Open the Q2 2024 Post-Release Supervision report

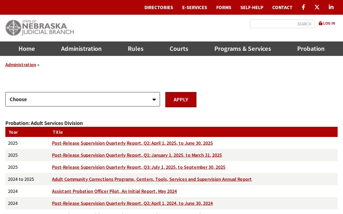coord(132,203)
